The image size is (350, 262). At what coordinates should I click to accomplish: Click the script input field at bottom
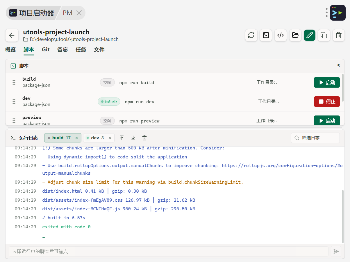(169, 251)
